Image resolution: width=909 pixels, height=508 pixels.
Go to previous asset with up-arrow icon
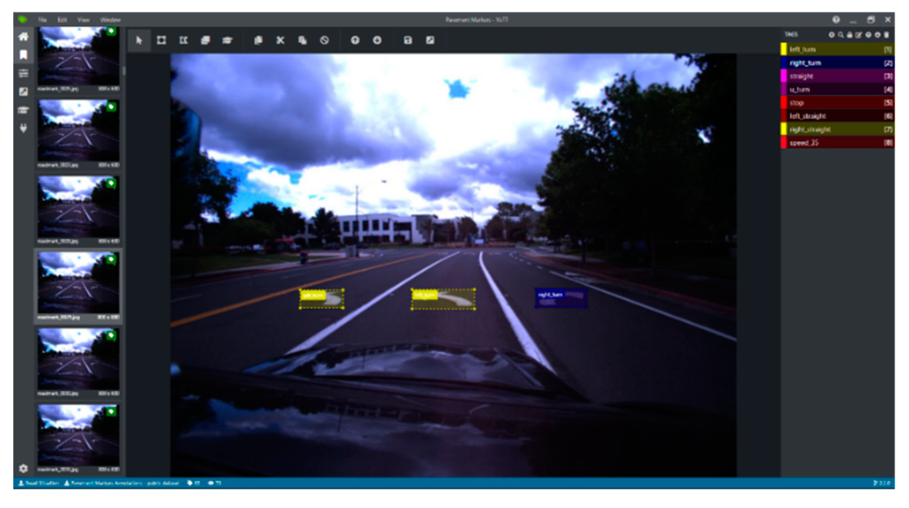[355, 41]
